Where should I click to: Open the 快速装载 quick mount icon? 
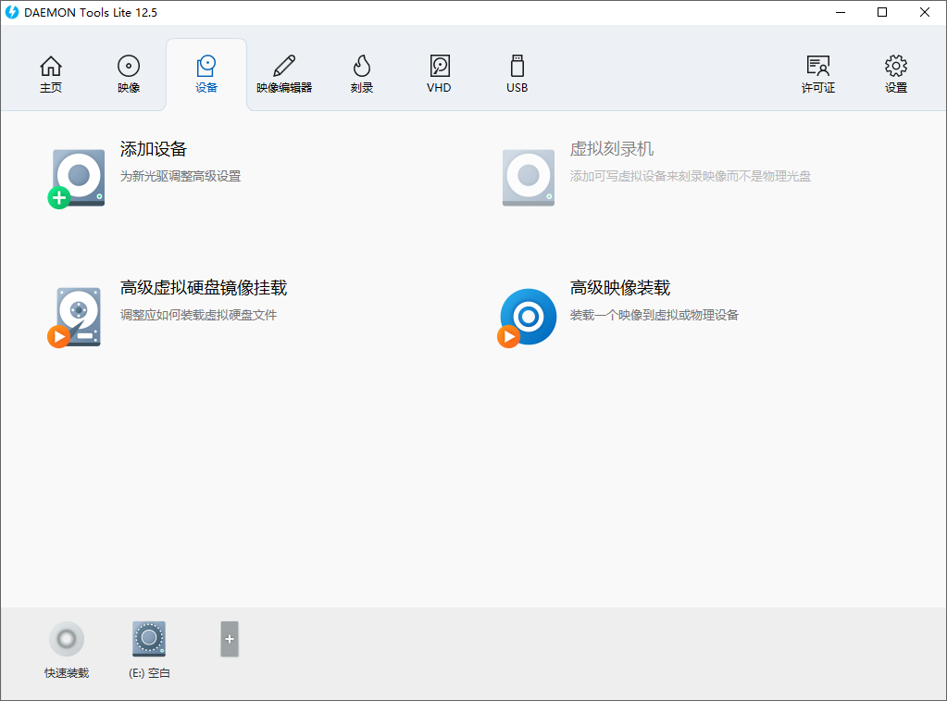coord(66,638)
